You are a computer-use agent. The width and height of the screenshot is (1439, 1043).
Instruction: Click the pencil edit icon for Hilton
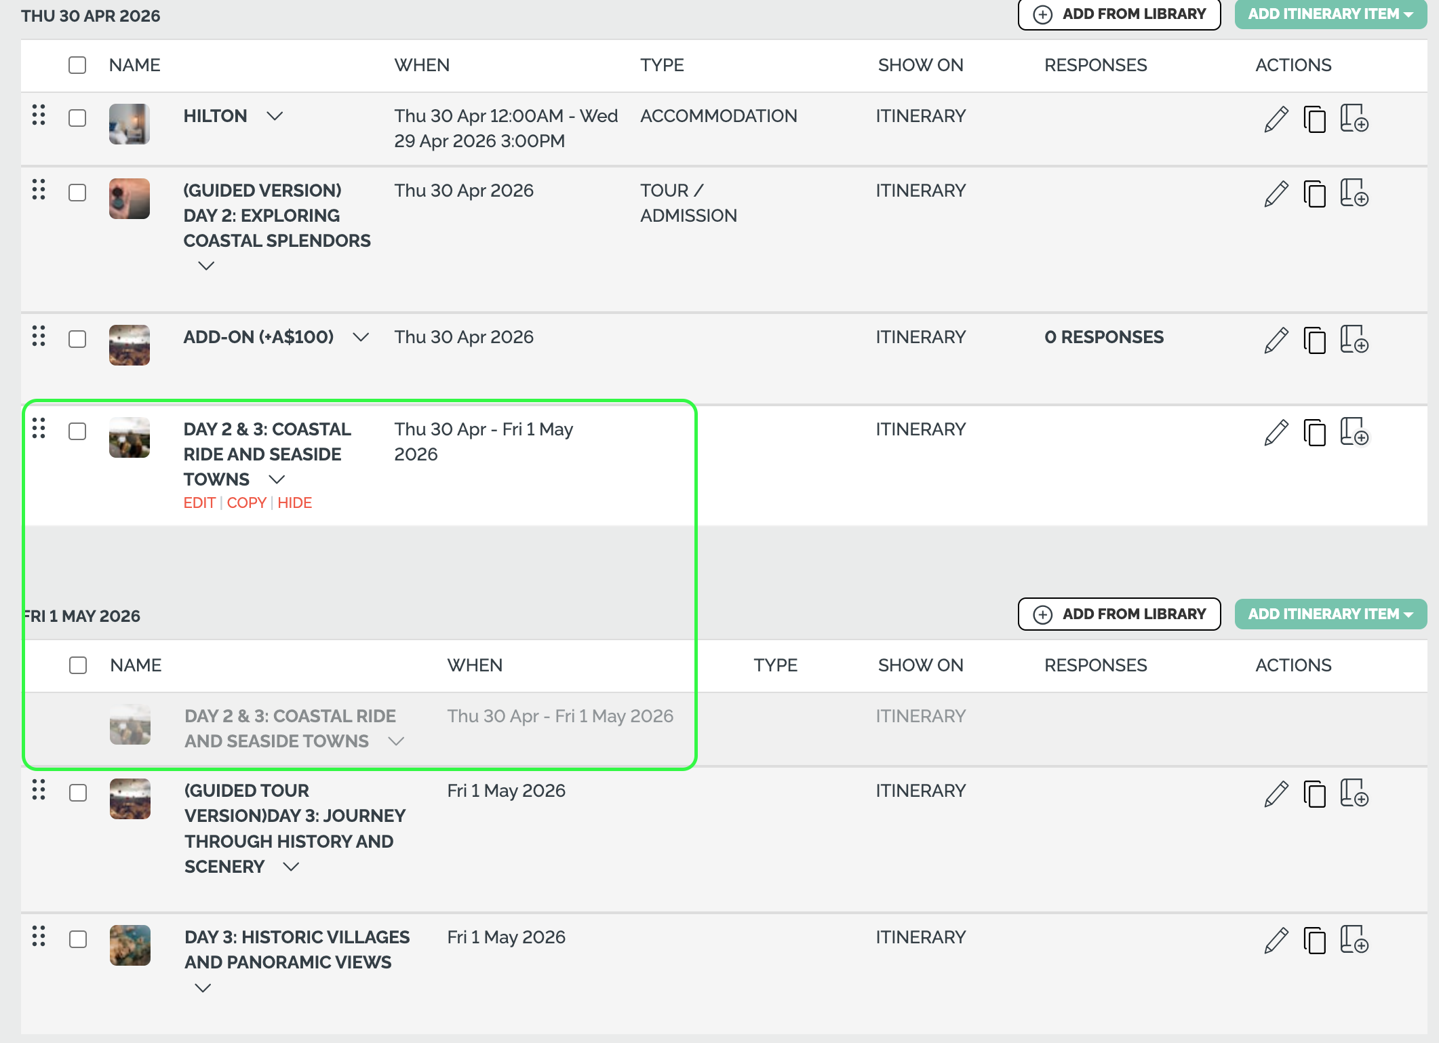[x=1276, y=119]
